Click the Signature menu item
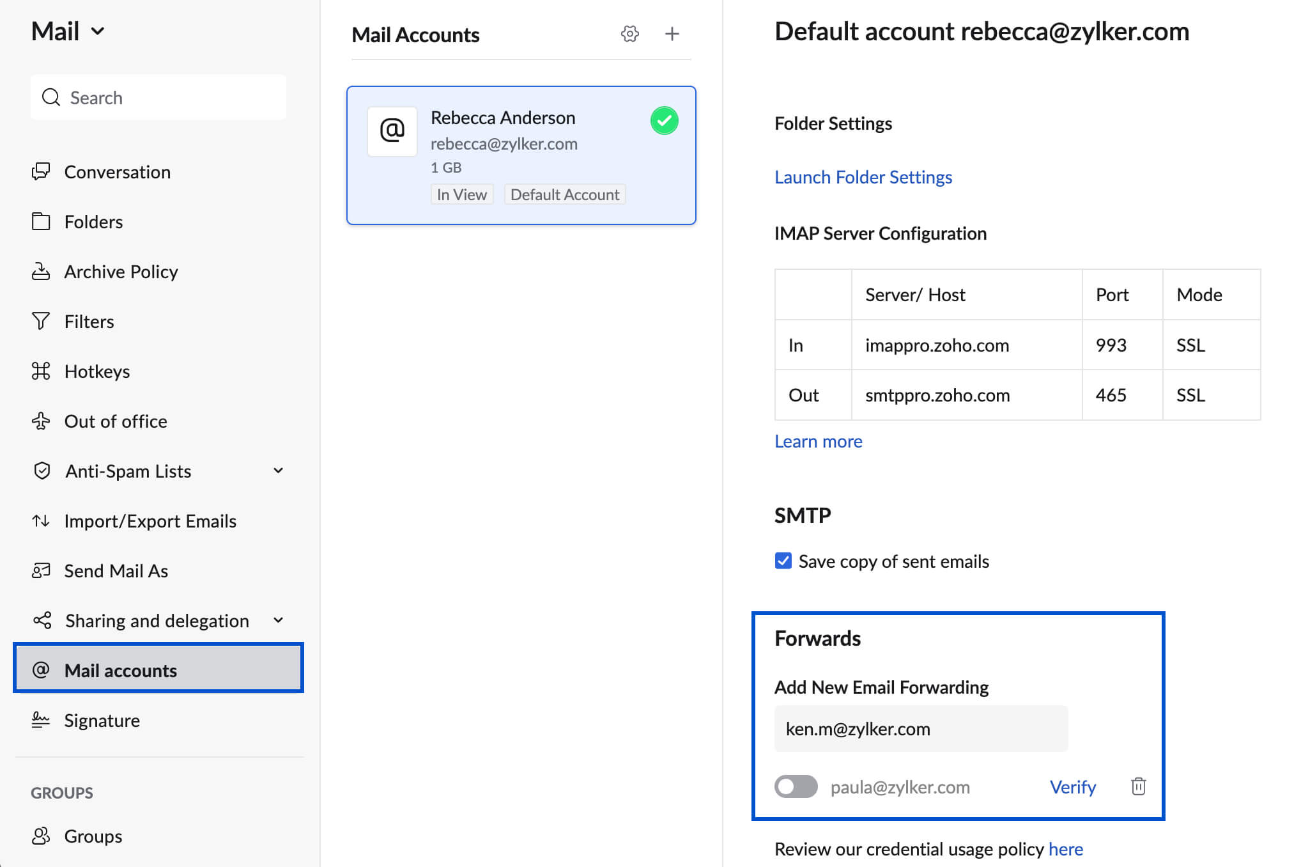 tap(102, 720)
